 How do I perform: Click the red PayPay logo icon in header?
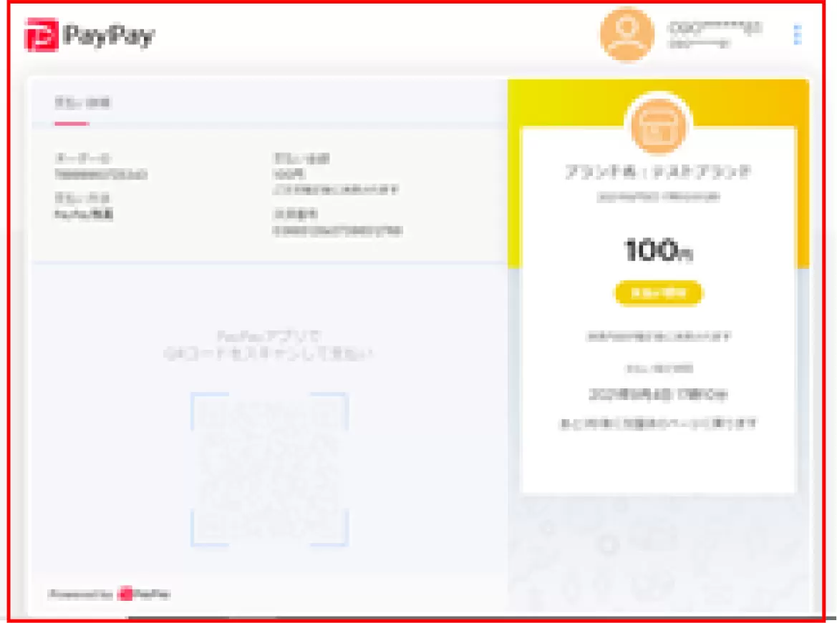click(41, 34)
